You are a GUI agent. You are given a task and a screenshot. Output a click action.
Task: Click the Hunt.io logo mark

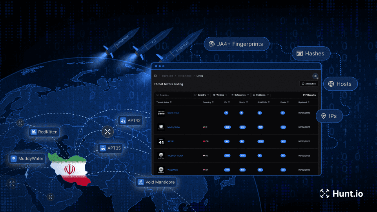(x=324, y=194)
